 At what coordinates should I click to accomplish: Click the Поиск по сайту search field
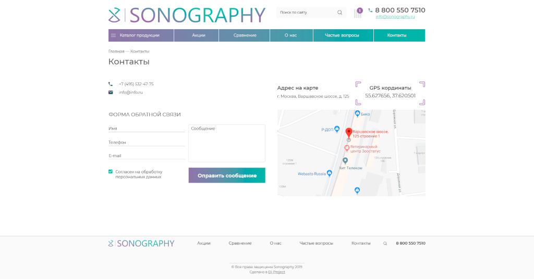click(x=307, y=12)
